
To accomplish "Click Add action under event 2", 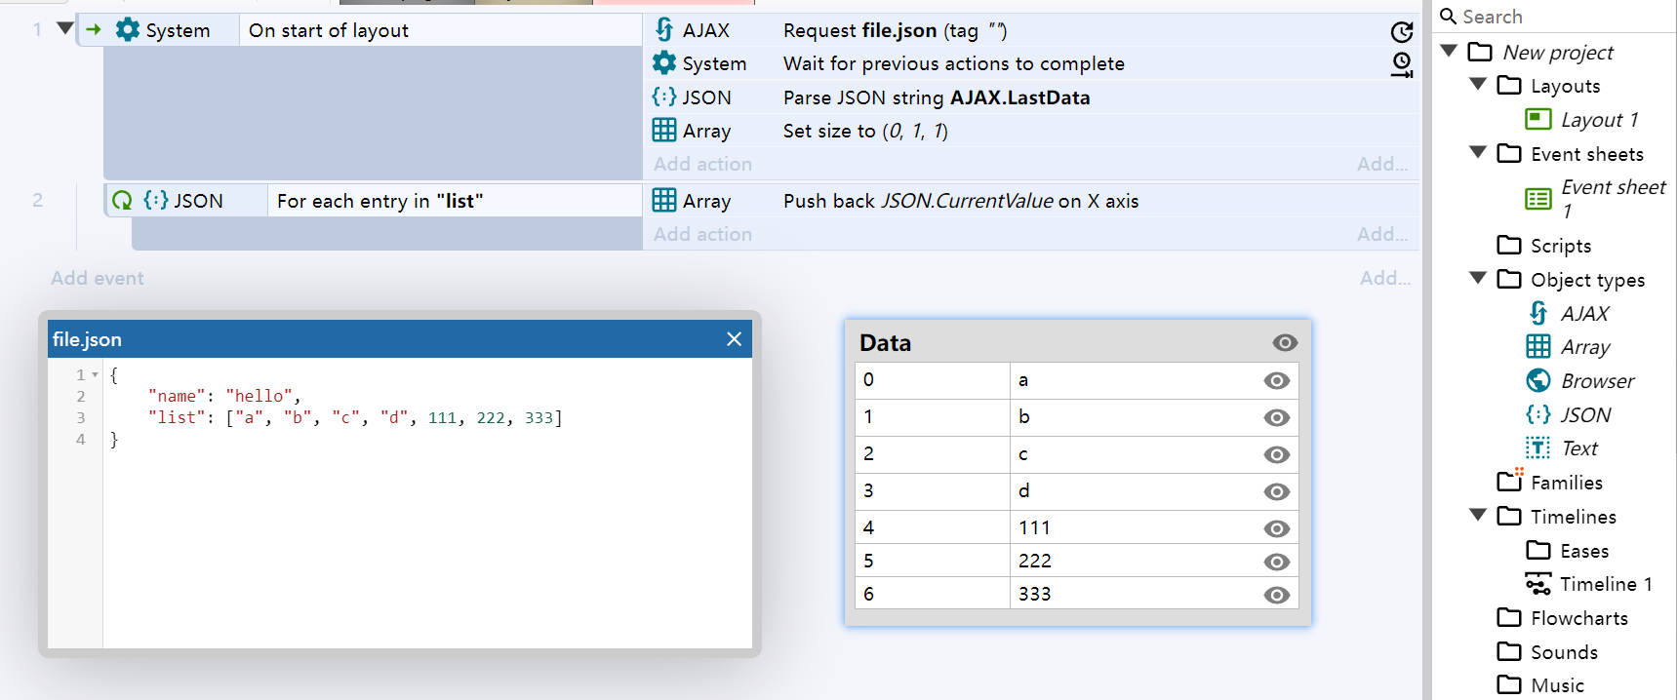I will click(702, 234).
